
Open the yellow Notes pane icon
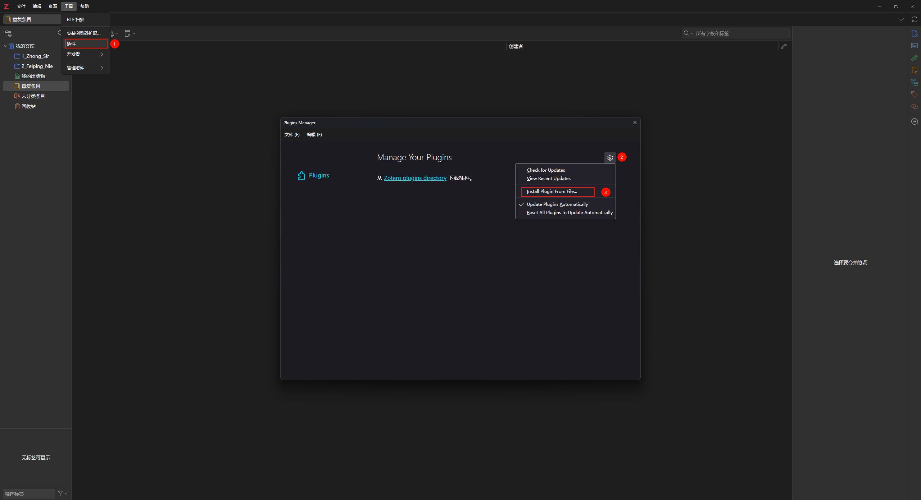click(x=914, y=70)
